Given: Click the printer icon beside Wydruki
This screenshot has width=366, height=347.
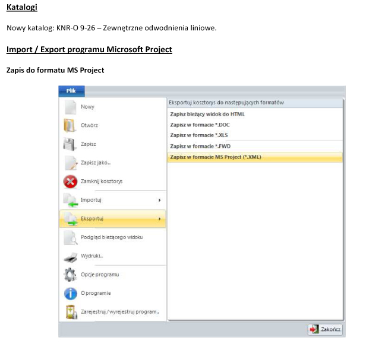Looking at the screenshot, I should click(x=70, y=257).
